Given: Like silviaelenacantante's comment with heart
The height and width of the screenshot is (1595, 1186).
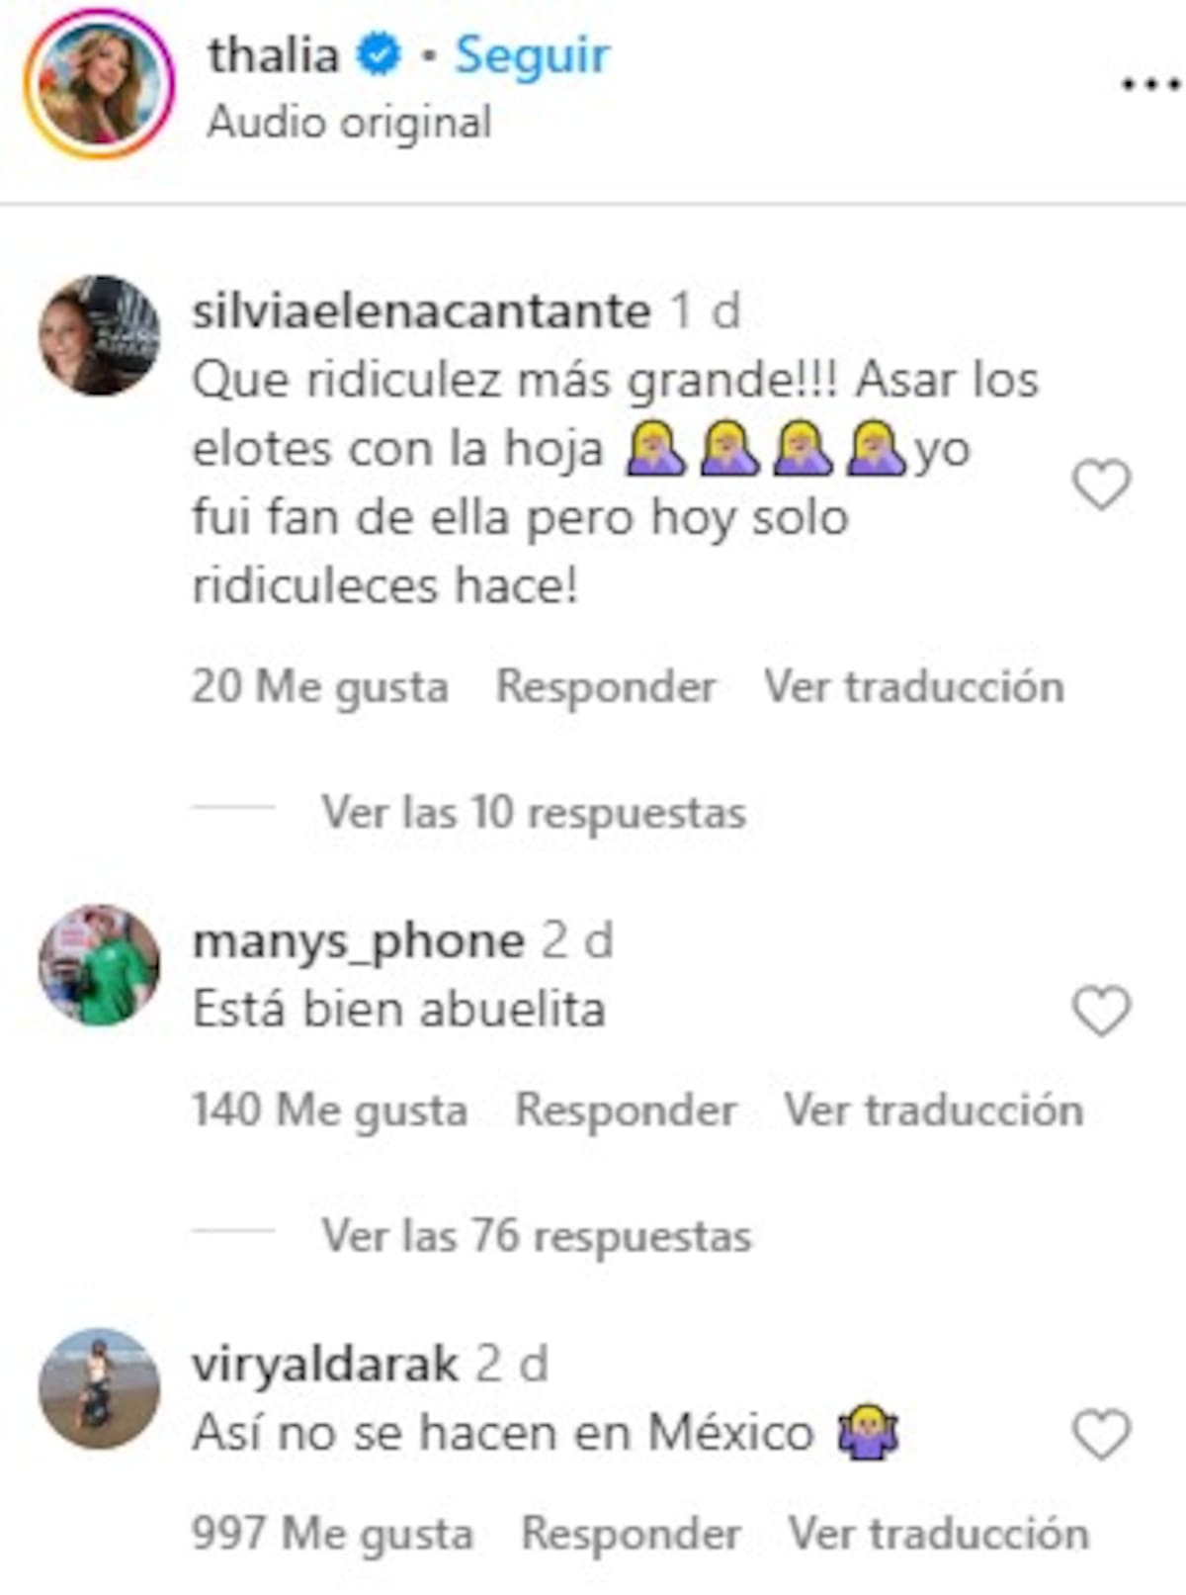Looking at the screenshot, I should [1101, 485].
